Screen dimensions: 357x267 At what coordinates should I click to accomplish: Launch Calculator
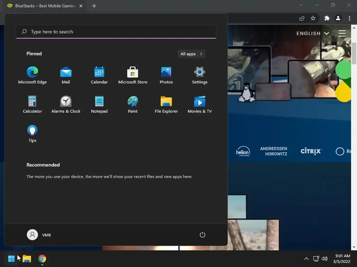click(32, 104)
